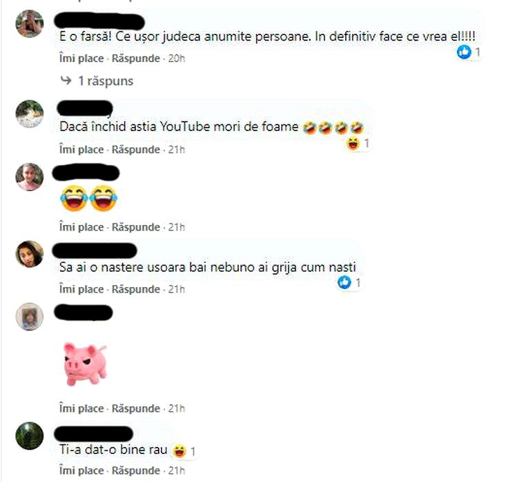The image size is (517, 483).
Task: Open the angry pink pig sticker
Action: pos(86,364)
